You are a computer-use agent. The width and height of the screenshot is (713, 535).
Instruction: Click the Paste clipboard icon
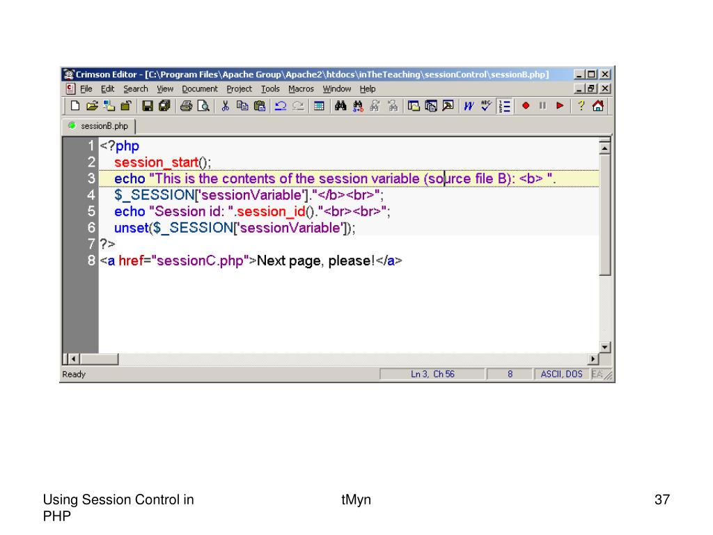click(259, 107)
